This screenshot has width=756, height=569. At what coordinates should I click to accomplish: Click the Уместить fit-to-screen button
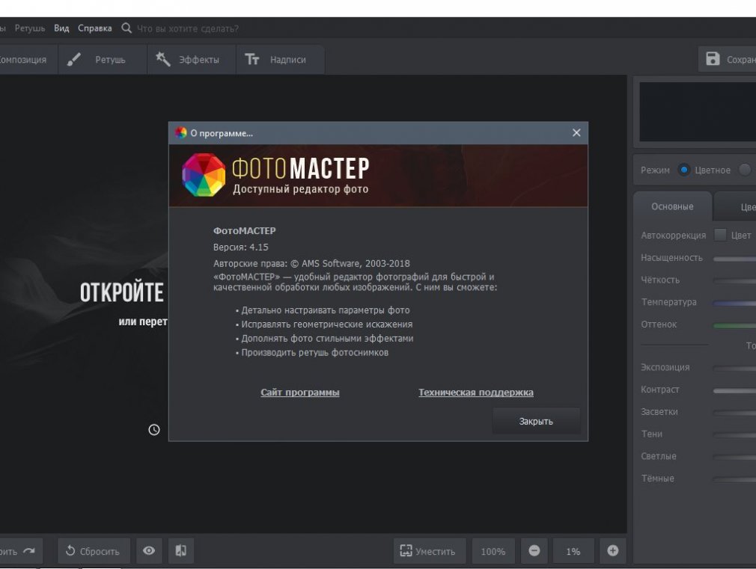click(x=430, y=551)
